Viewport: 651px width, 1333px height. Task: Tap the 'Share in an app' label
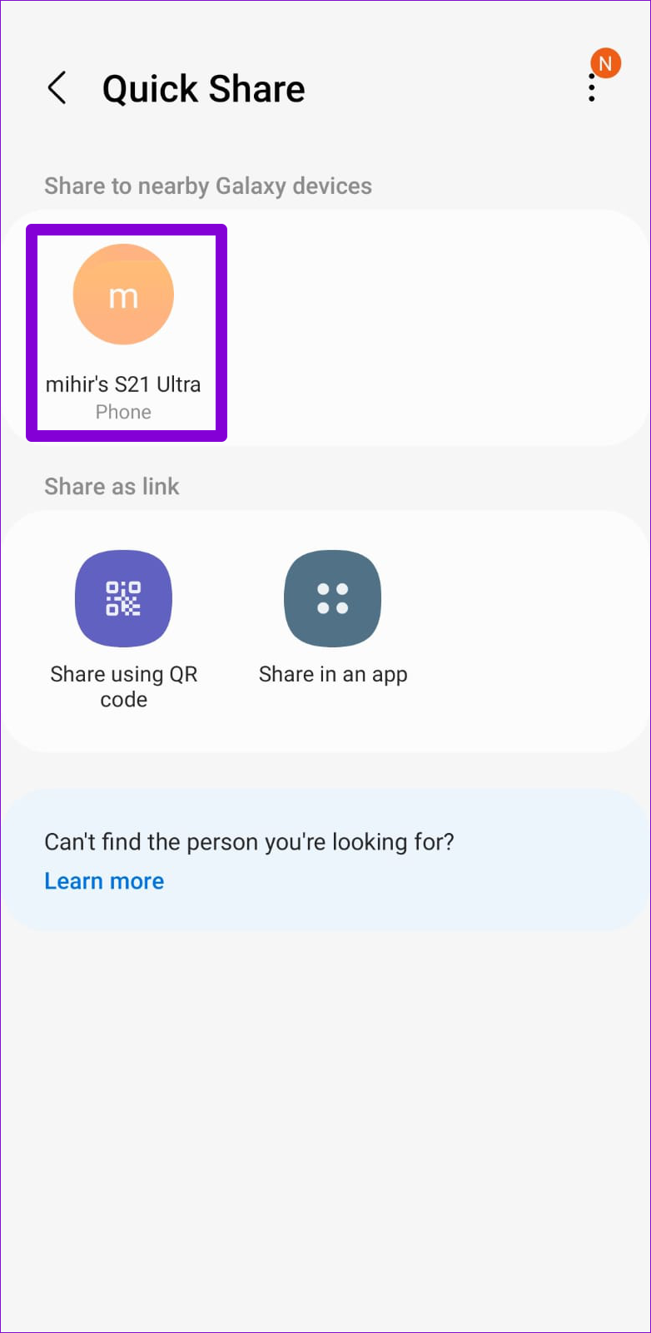pyautogui.click(x=333, y=675)
